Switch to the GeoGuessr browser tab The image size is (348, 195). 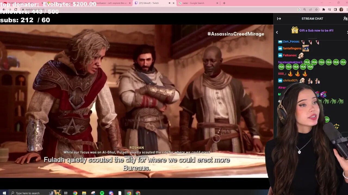click(111, 3)
